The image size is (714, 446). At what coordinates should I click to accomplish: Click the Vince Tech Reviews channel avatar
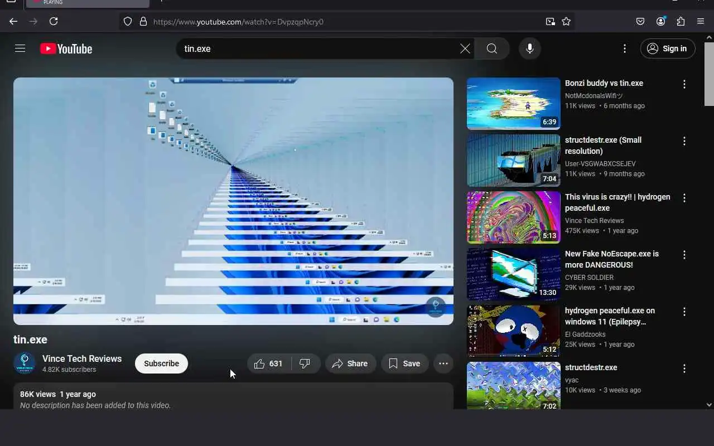(25, 363)
